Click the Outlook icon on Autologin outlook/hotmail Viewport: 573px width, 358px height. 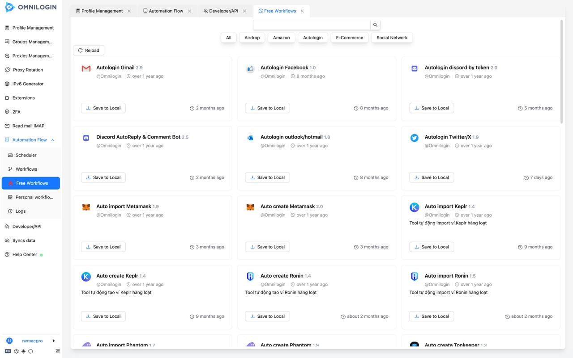[x=250, y=138]
